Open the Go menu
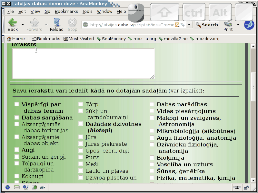Screen dimensions: 258x193 tap(47, 12)
